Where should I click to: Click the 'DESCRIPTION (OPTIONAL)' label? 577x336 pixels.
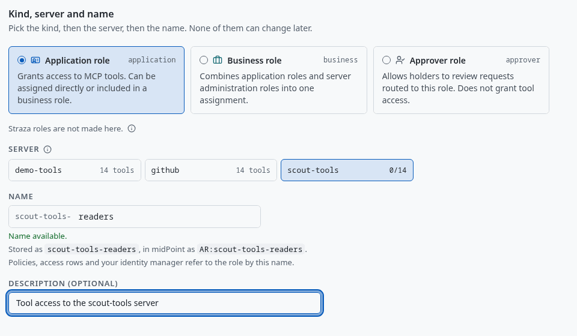[x=63, y=283]
